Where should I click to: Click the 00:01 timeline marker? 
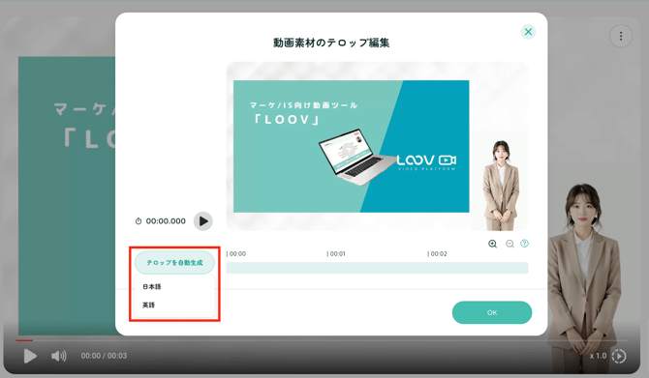pyautogui.click(x=336, y=253)
